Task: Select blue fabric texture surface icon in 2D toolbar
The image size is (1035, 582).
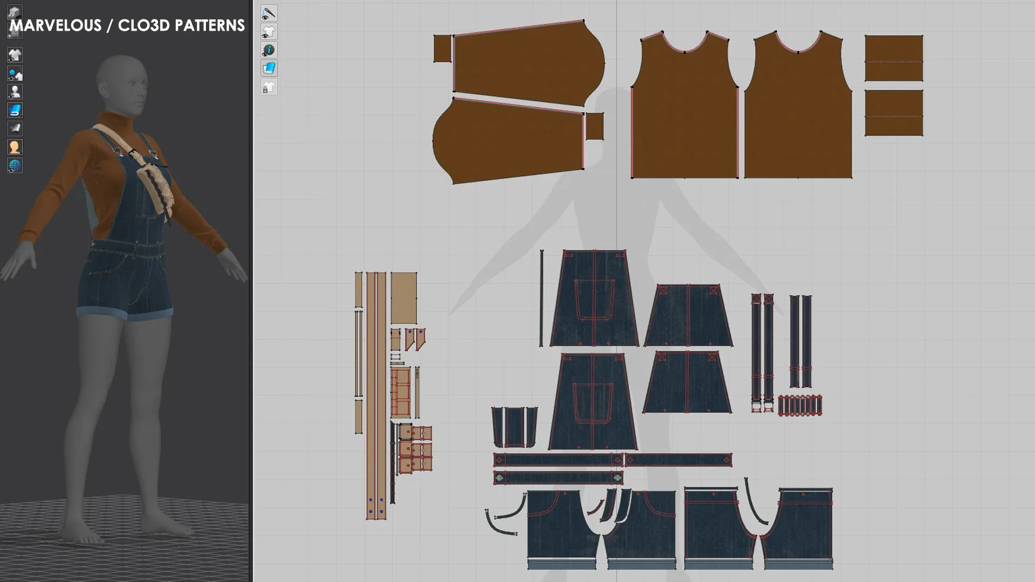Action: coord(269,68)
